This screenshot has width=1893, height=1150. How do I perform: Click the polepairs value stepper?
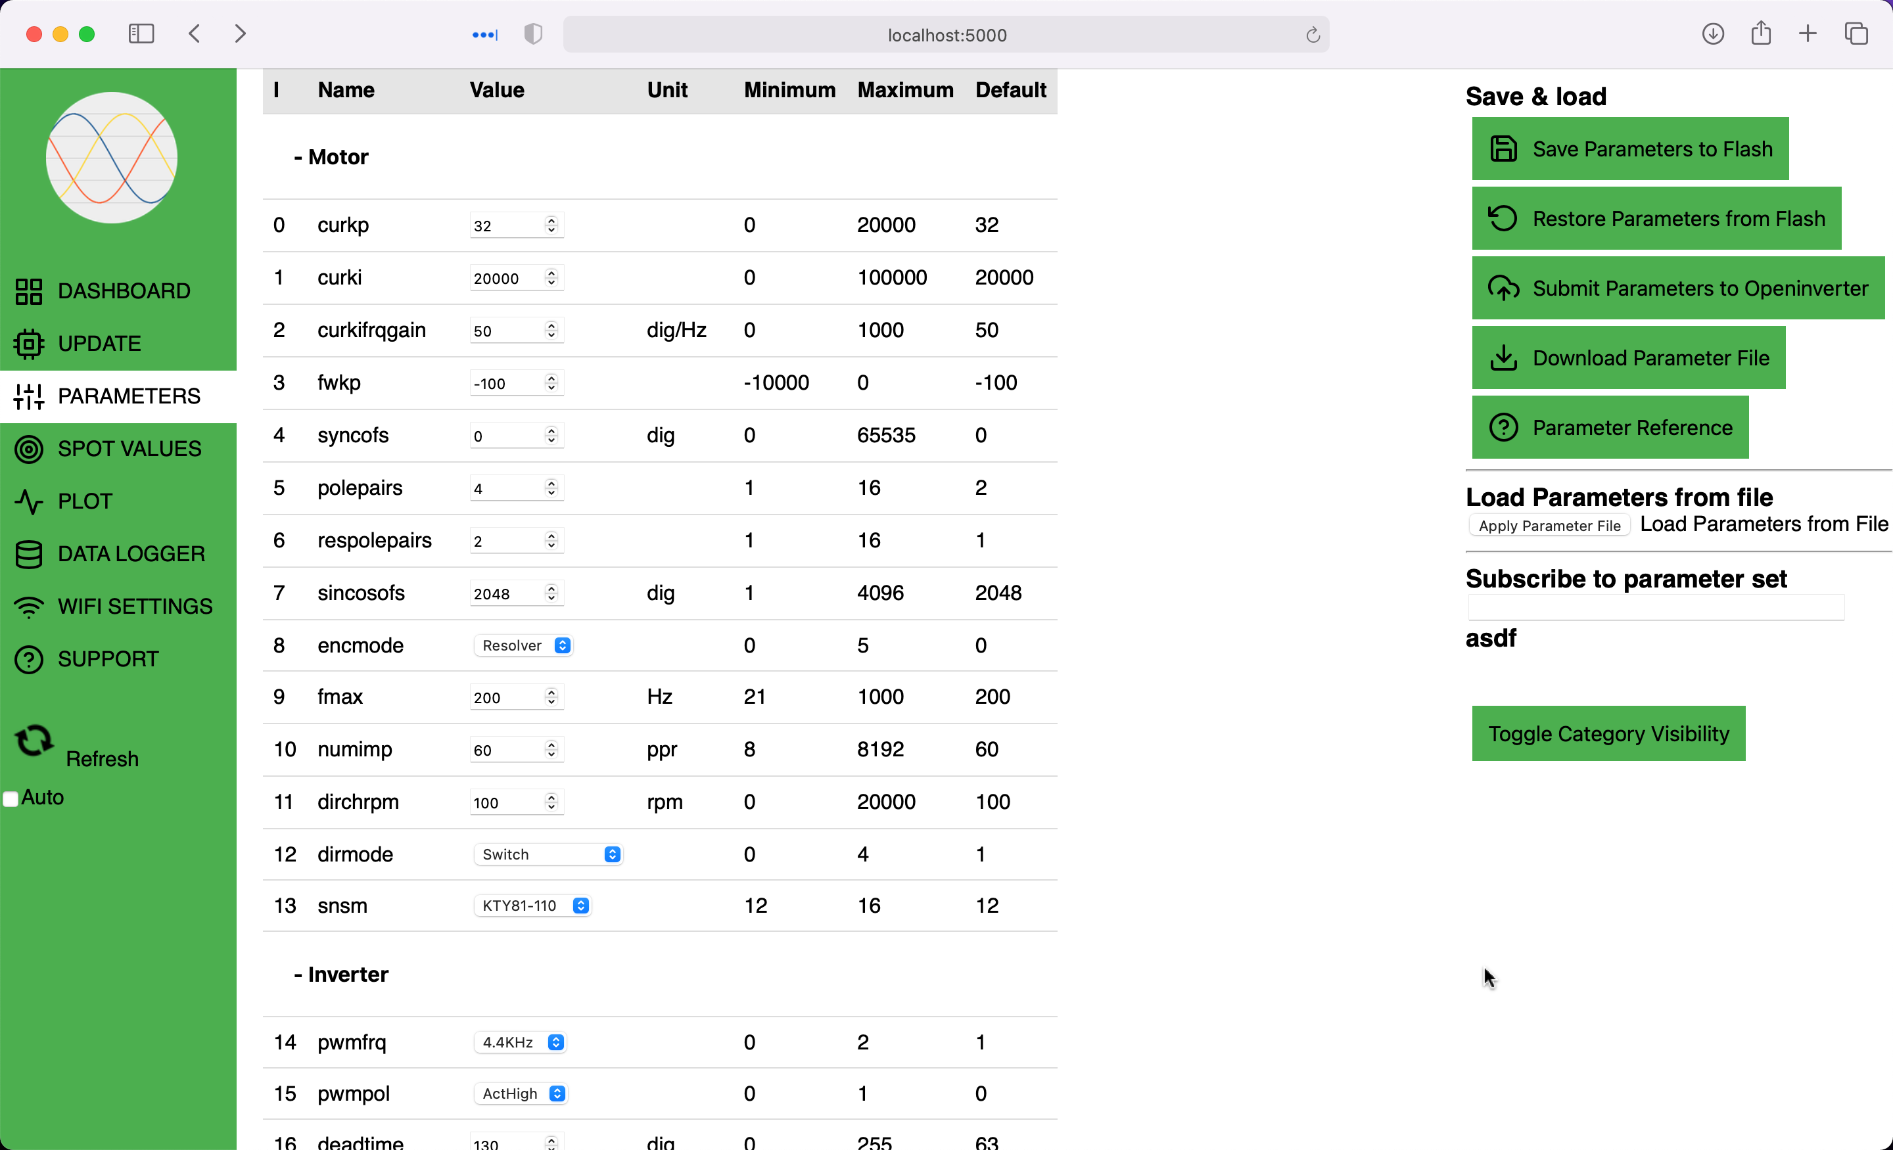(x=551, y=488)
